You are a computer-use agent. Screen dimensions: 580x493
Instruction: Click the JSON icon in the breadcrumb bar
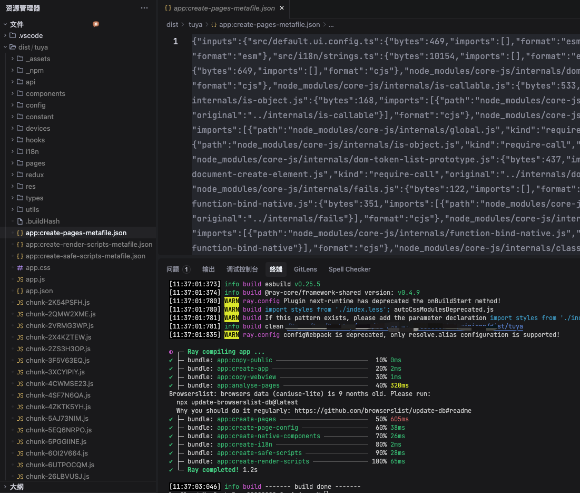[x=214, y=25]
